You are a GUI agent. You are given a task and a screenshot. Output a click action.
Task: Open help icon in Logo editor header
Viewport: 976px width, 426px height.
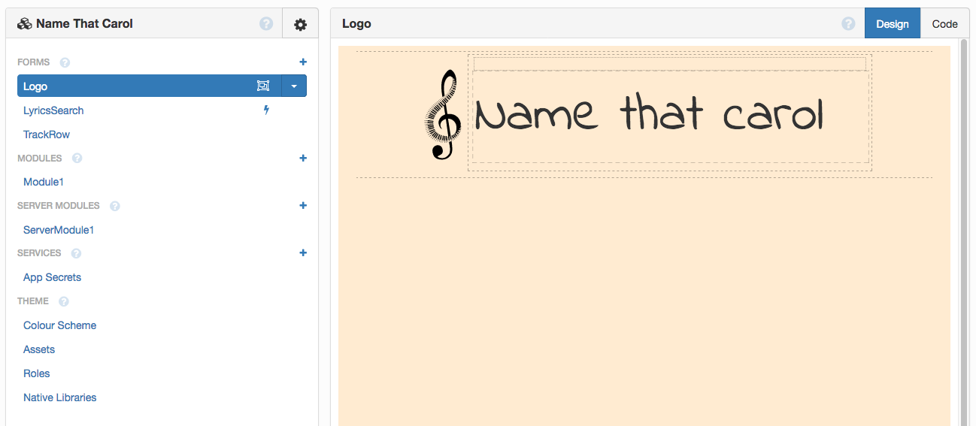tap(848, 24)
